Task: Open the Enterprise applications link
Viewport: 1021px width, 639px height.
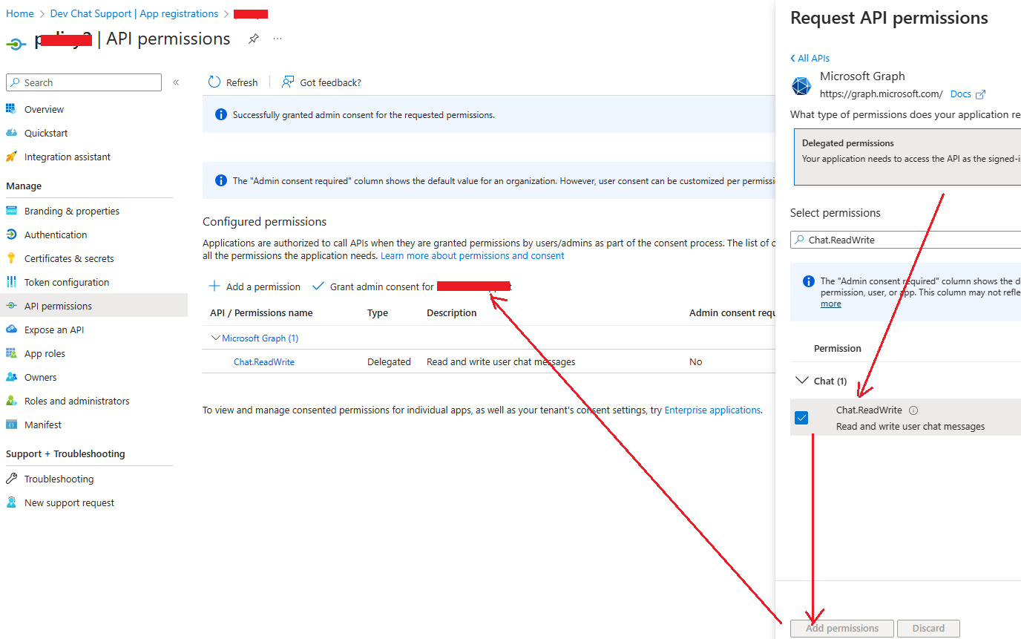Action: [712, 410]
